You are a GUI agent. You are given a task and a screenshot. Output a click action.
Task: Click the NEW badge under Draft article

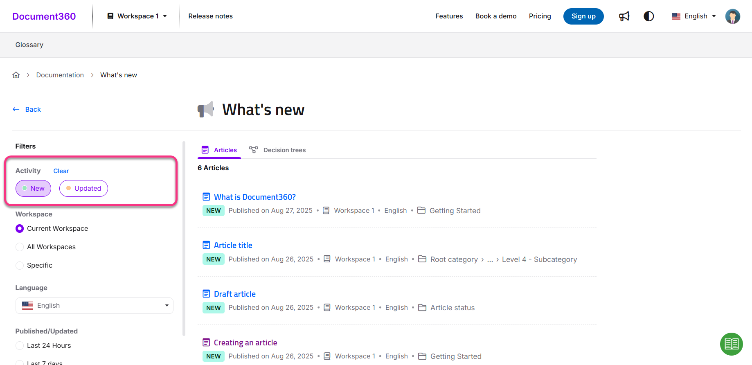[x=214, y=308]
